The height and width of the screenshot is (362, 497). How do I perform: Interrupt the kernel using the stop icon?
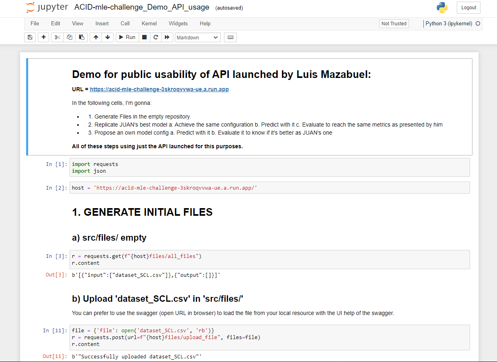(x=144, y=37)
